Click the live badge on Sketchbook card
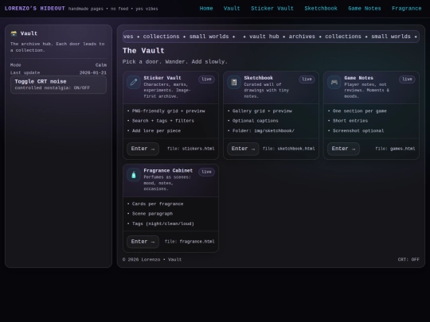This screenshot has width=430, height=322. (x=307, y=80)
